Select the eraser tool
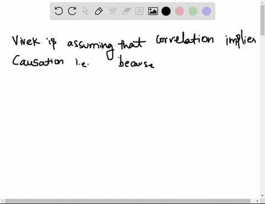 pos(126,11)
